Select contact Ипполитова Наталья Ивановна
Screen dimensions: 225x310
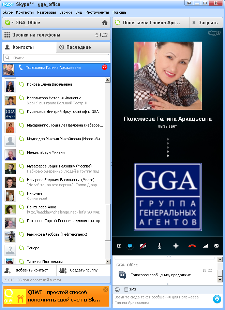pyautogui.click(x=54, y=100)
